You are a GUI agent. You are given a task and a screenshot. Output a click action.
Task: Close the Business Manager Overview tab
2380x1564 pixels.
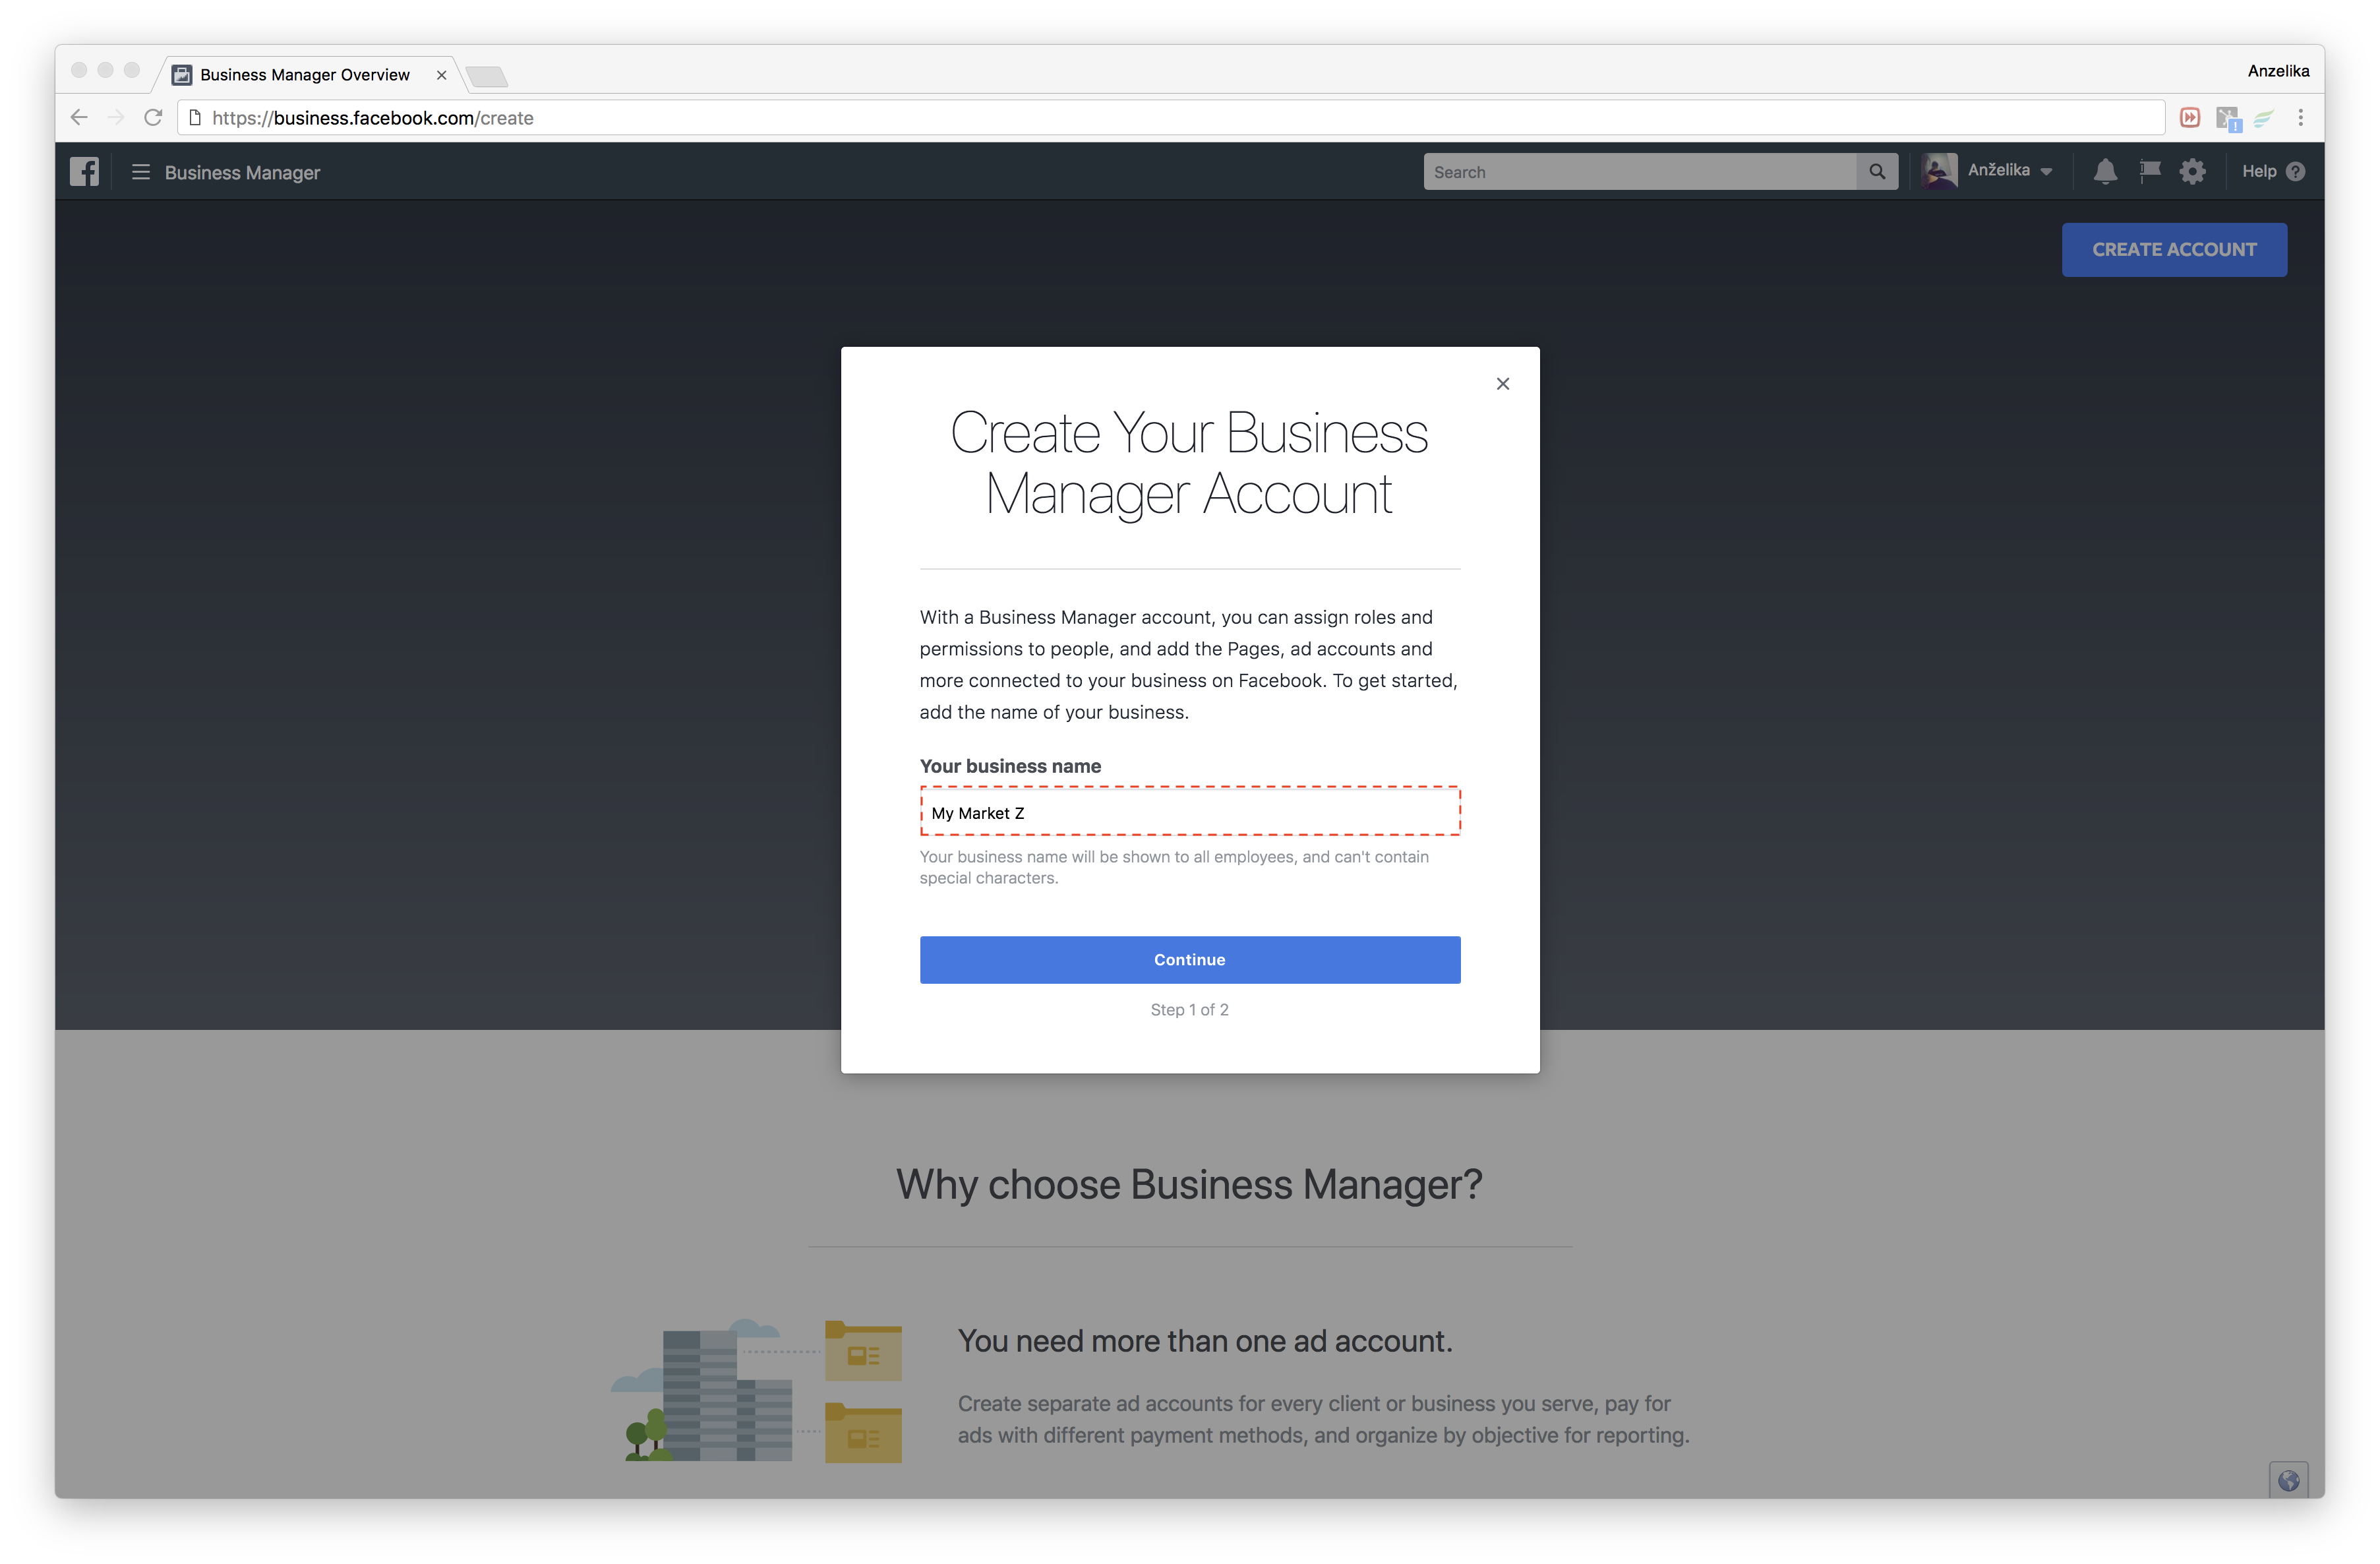(x=441, y=75)
